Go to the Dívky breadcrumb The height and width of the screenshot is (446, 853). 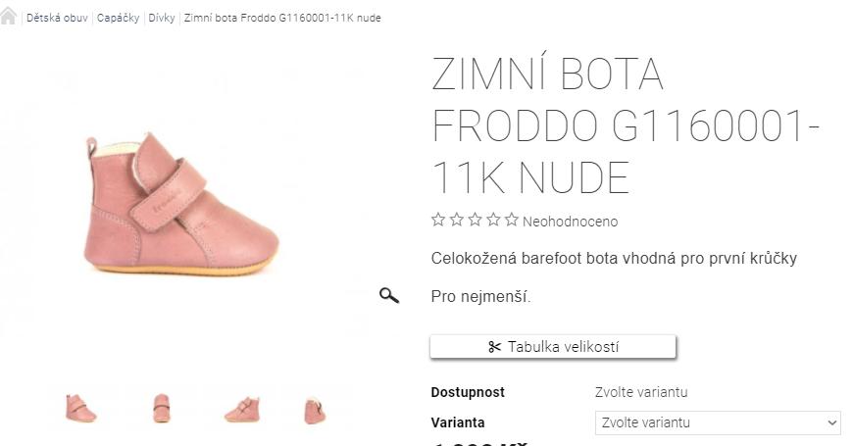(x=162, y=19)
